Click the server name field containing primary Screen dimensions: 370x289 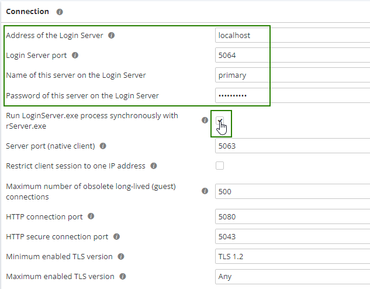point(241,75)
